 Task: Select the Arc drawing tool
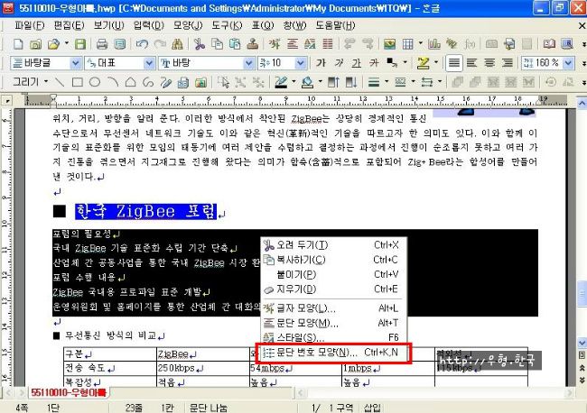pyautogui.click(x=112, y=82)
